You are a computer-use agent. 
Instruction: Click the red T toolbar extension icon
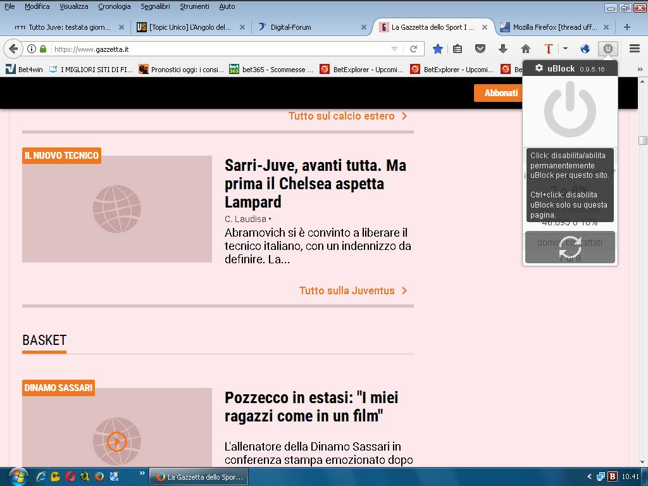(x=549, y=49)
